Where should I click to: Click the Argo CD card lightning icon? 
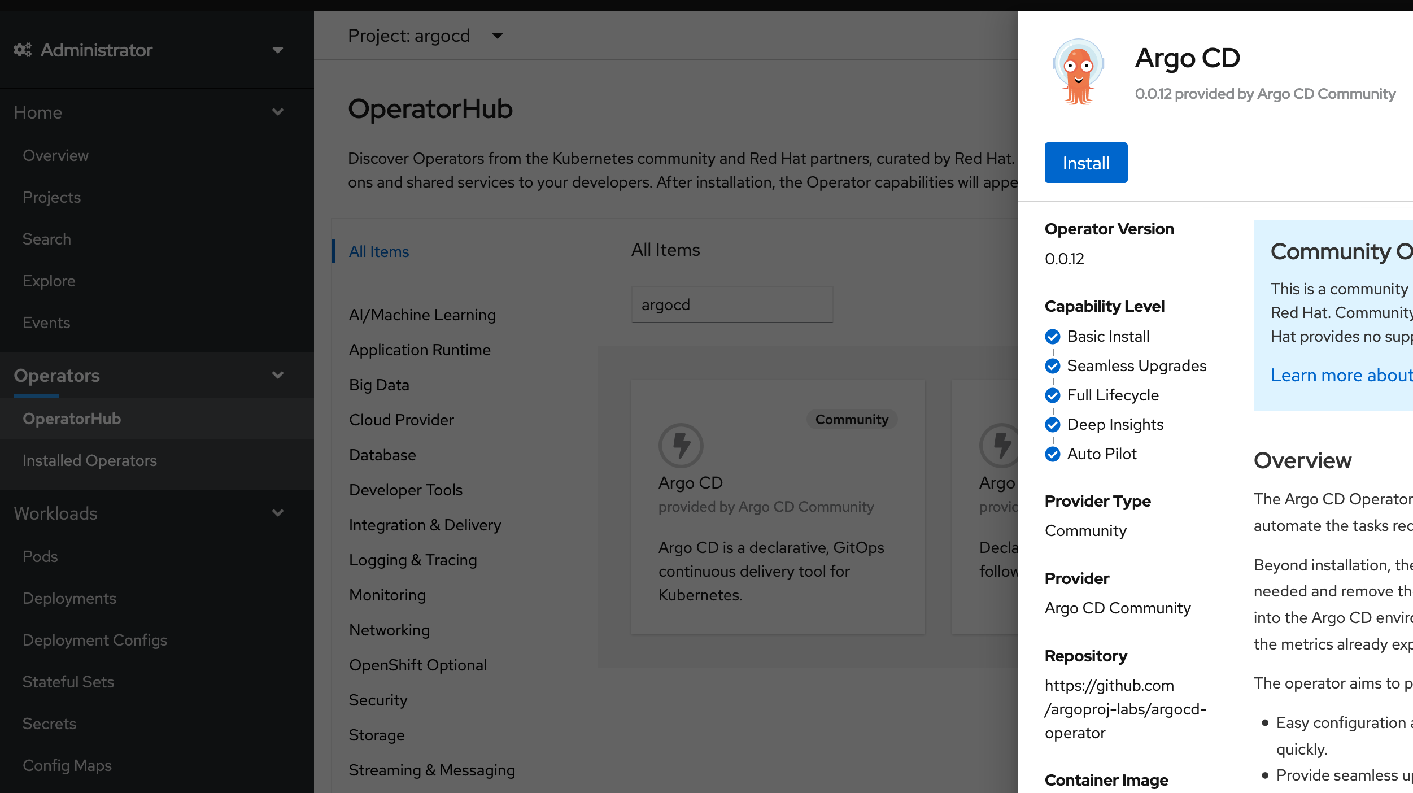point(681,445)
